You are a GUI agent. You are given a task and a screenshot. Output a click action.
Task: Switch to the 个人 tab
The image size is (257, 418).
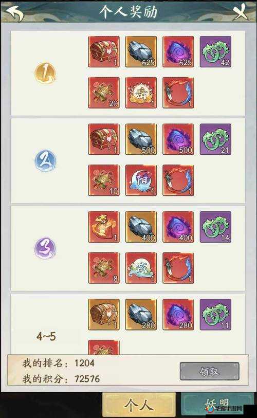pyautogui.click(x=139, y=405)
